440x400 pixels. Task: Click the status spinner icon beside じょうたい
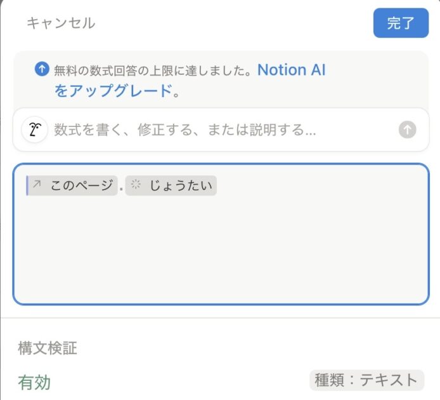tap(136, 185)
